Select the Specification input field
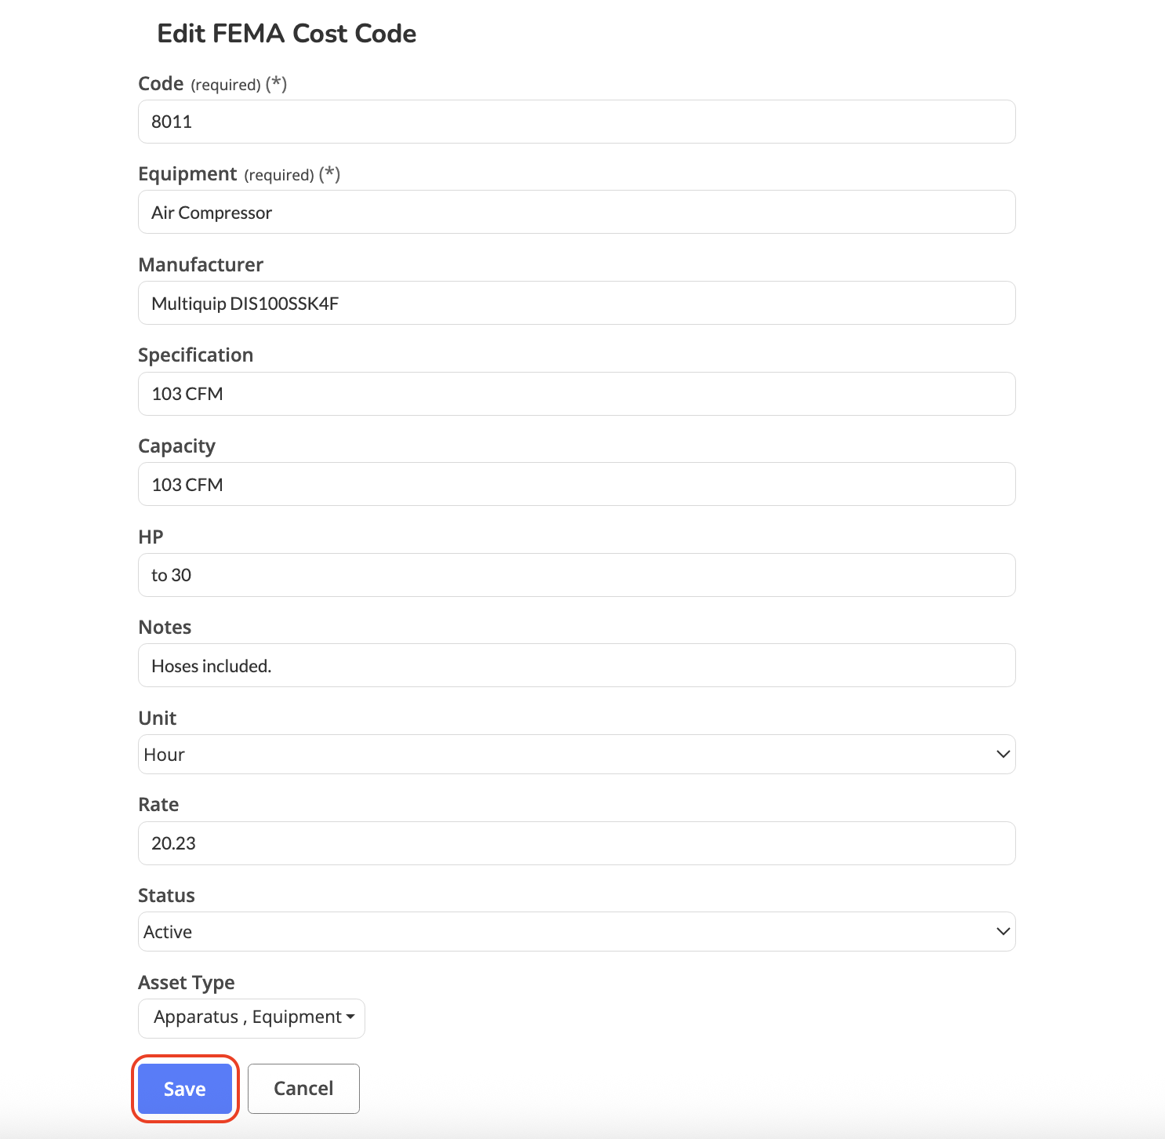 576,394
